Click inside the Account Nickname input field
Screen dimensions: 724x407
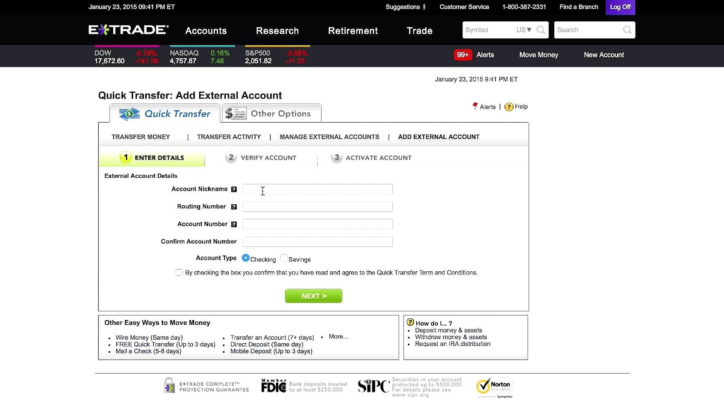click(317, 189)
